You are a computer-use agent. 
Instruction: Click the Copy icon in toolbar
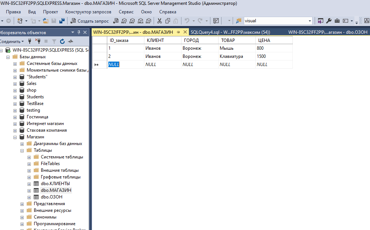click(168, 21)
